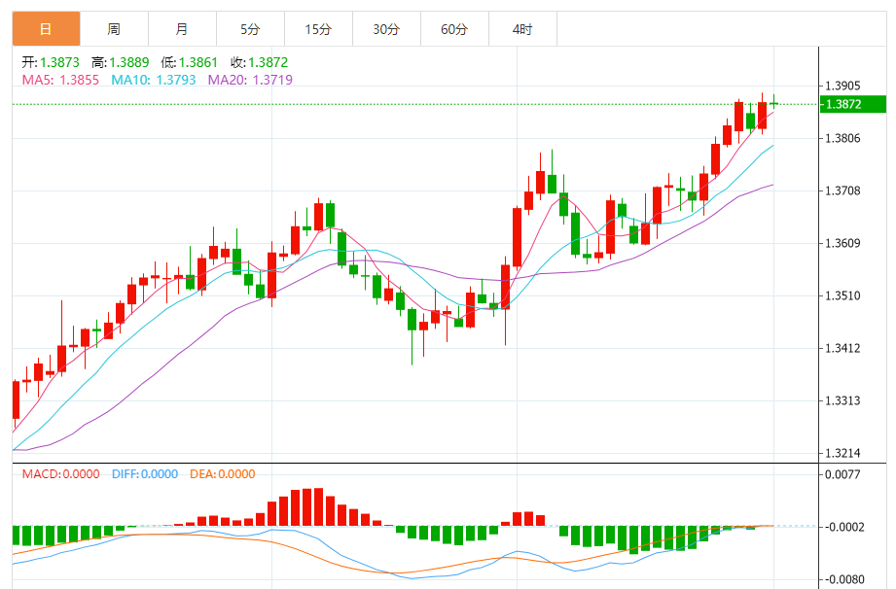Click the green 1.3872 current price tag

click(x=852, y=104)
